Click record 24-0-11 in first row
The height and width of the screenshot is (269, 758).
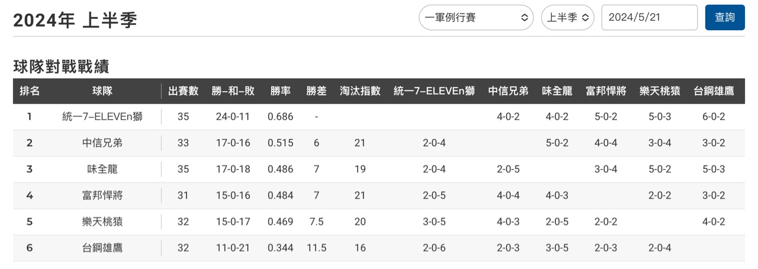point(233,117)
